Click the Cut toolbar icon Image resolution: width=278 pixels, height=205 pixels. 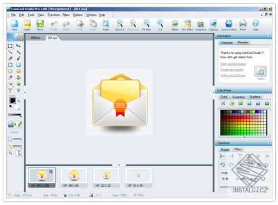(x=80, y=25)
